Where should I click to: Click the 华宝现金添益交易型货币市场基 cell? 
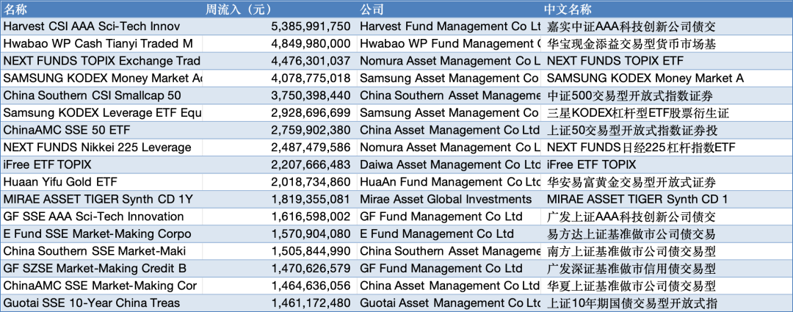click(x=667, y=43)
